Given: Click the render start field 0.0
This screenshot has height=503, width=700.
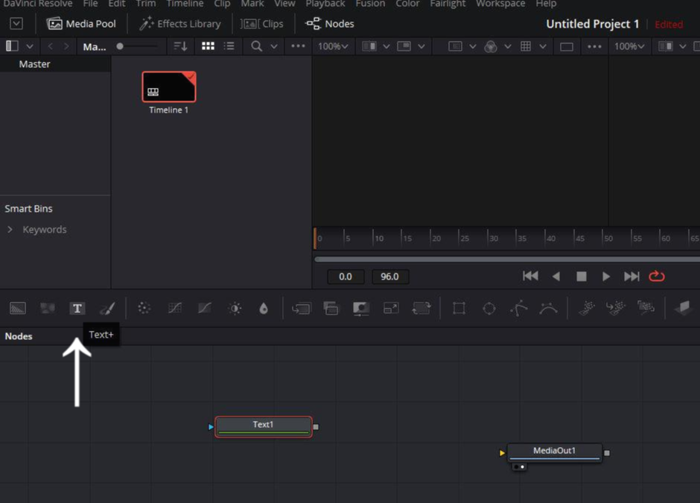Looking at the screenshot, I should pyautogui.click(x=346, y=276).
